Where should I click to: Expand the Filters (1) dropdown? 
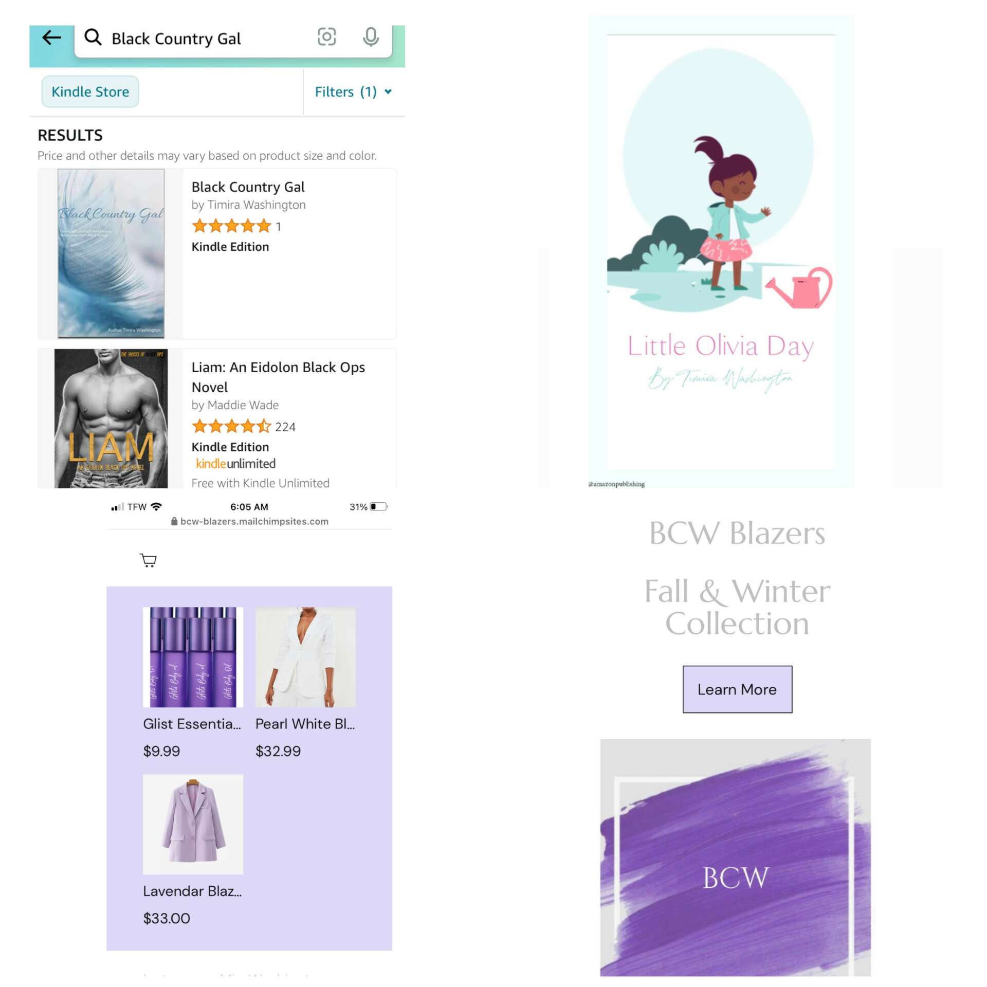(x=354, y=92)
